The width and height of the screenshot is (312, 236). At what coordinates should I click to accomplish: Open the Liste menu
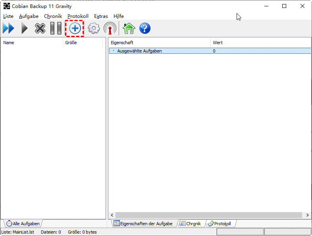point(8,16)
